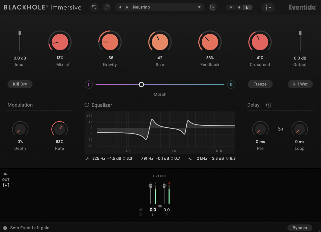Click the Morph slider handle
The width and height of the screenshot is (321, 232).
tap(141, 84)
